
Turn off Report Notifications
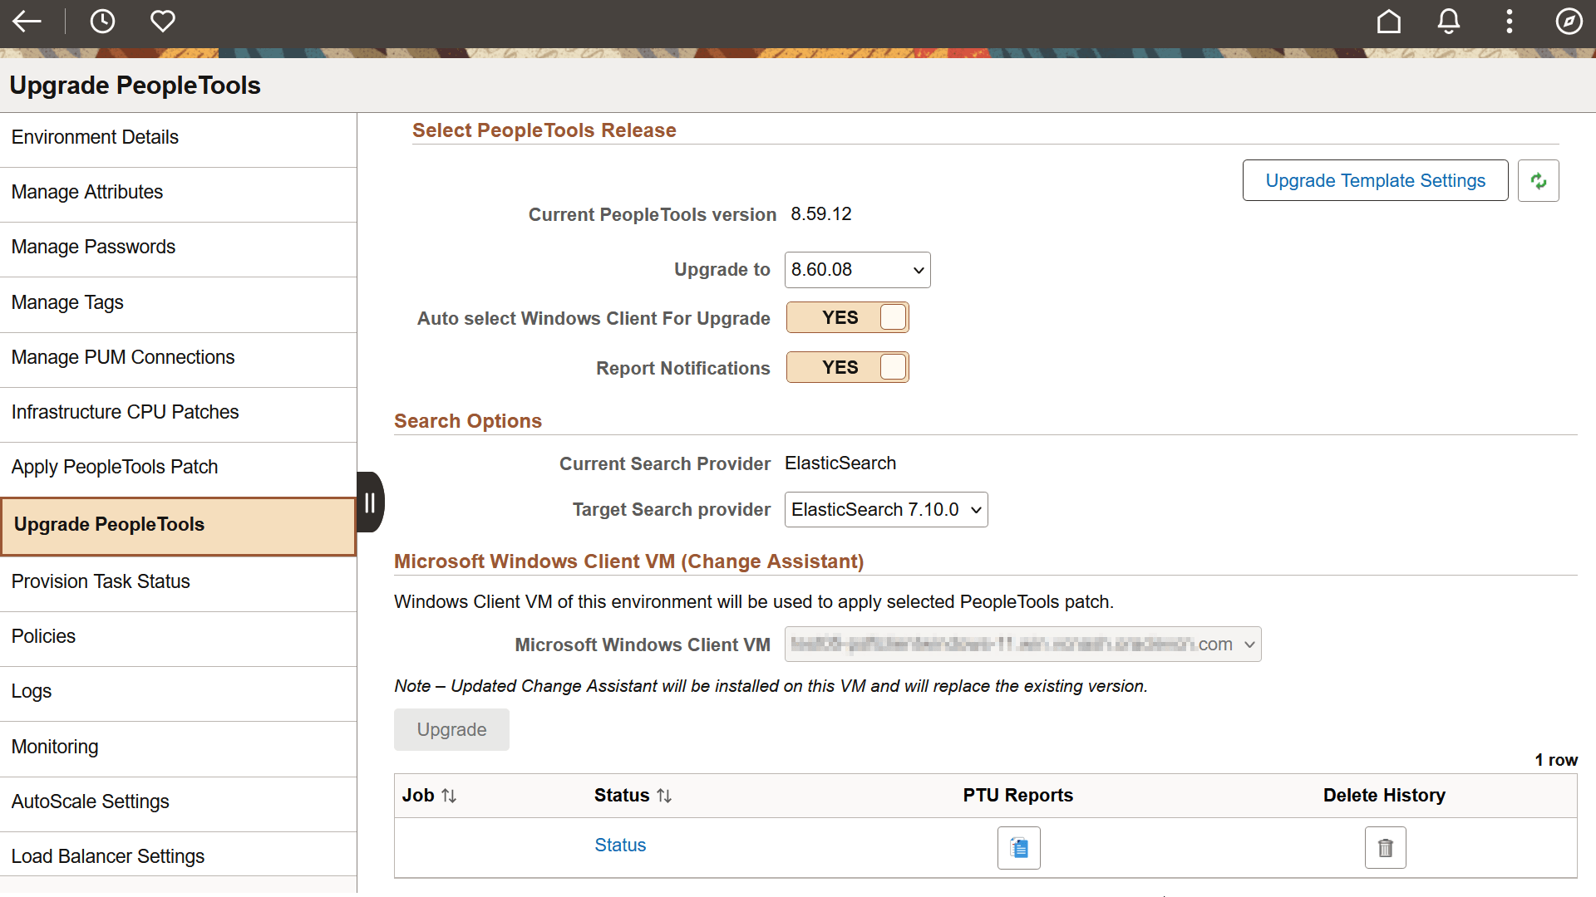tap(847, 367)
